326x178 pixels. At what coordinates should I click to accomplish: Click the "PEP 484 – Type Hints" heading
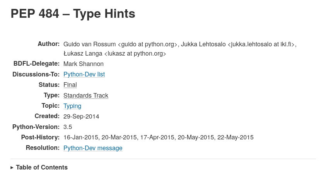[x=73, y=14]
